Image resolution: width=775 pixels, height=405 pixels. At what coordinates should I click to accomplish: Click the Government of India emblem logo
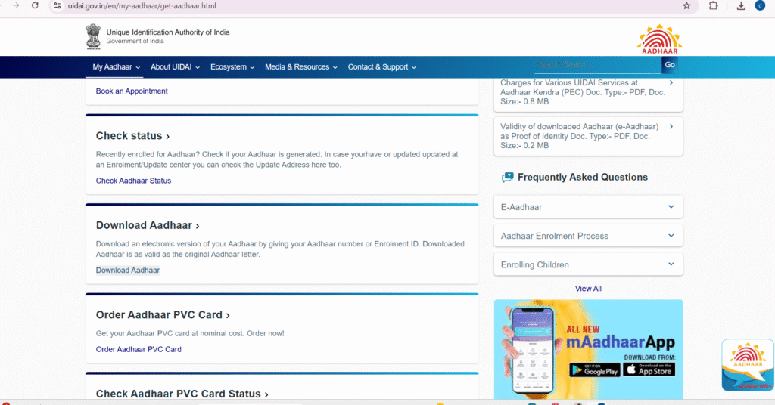(93, 36)
